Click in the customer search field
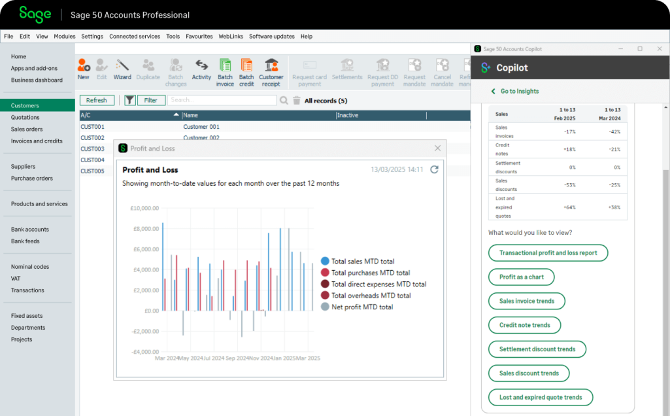670x416 pixels. pos(222,100)
